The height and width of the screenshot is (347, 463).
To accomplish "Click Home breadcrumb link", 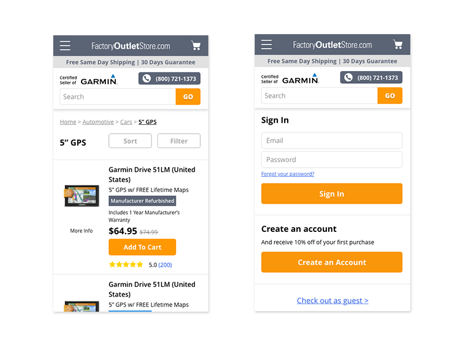I will click(x=68, y=122).
